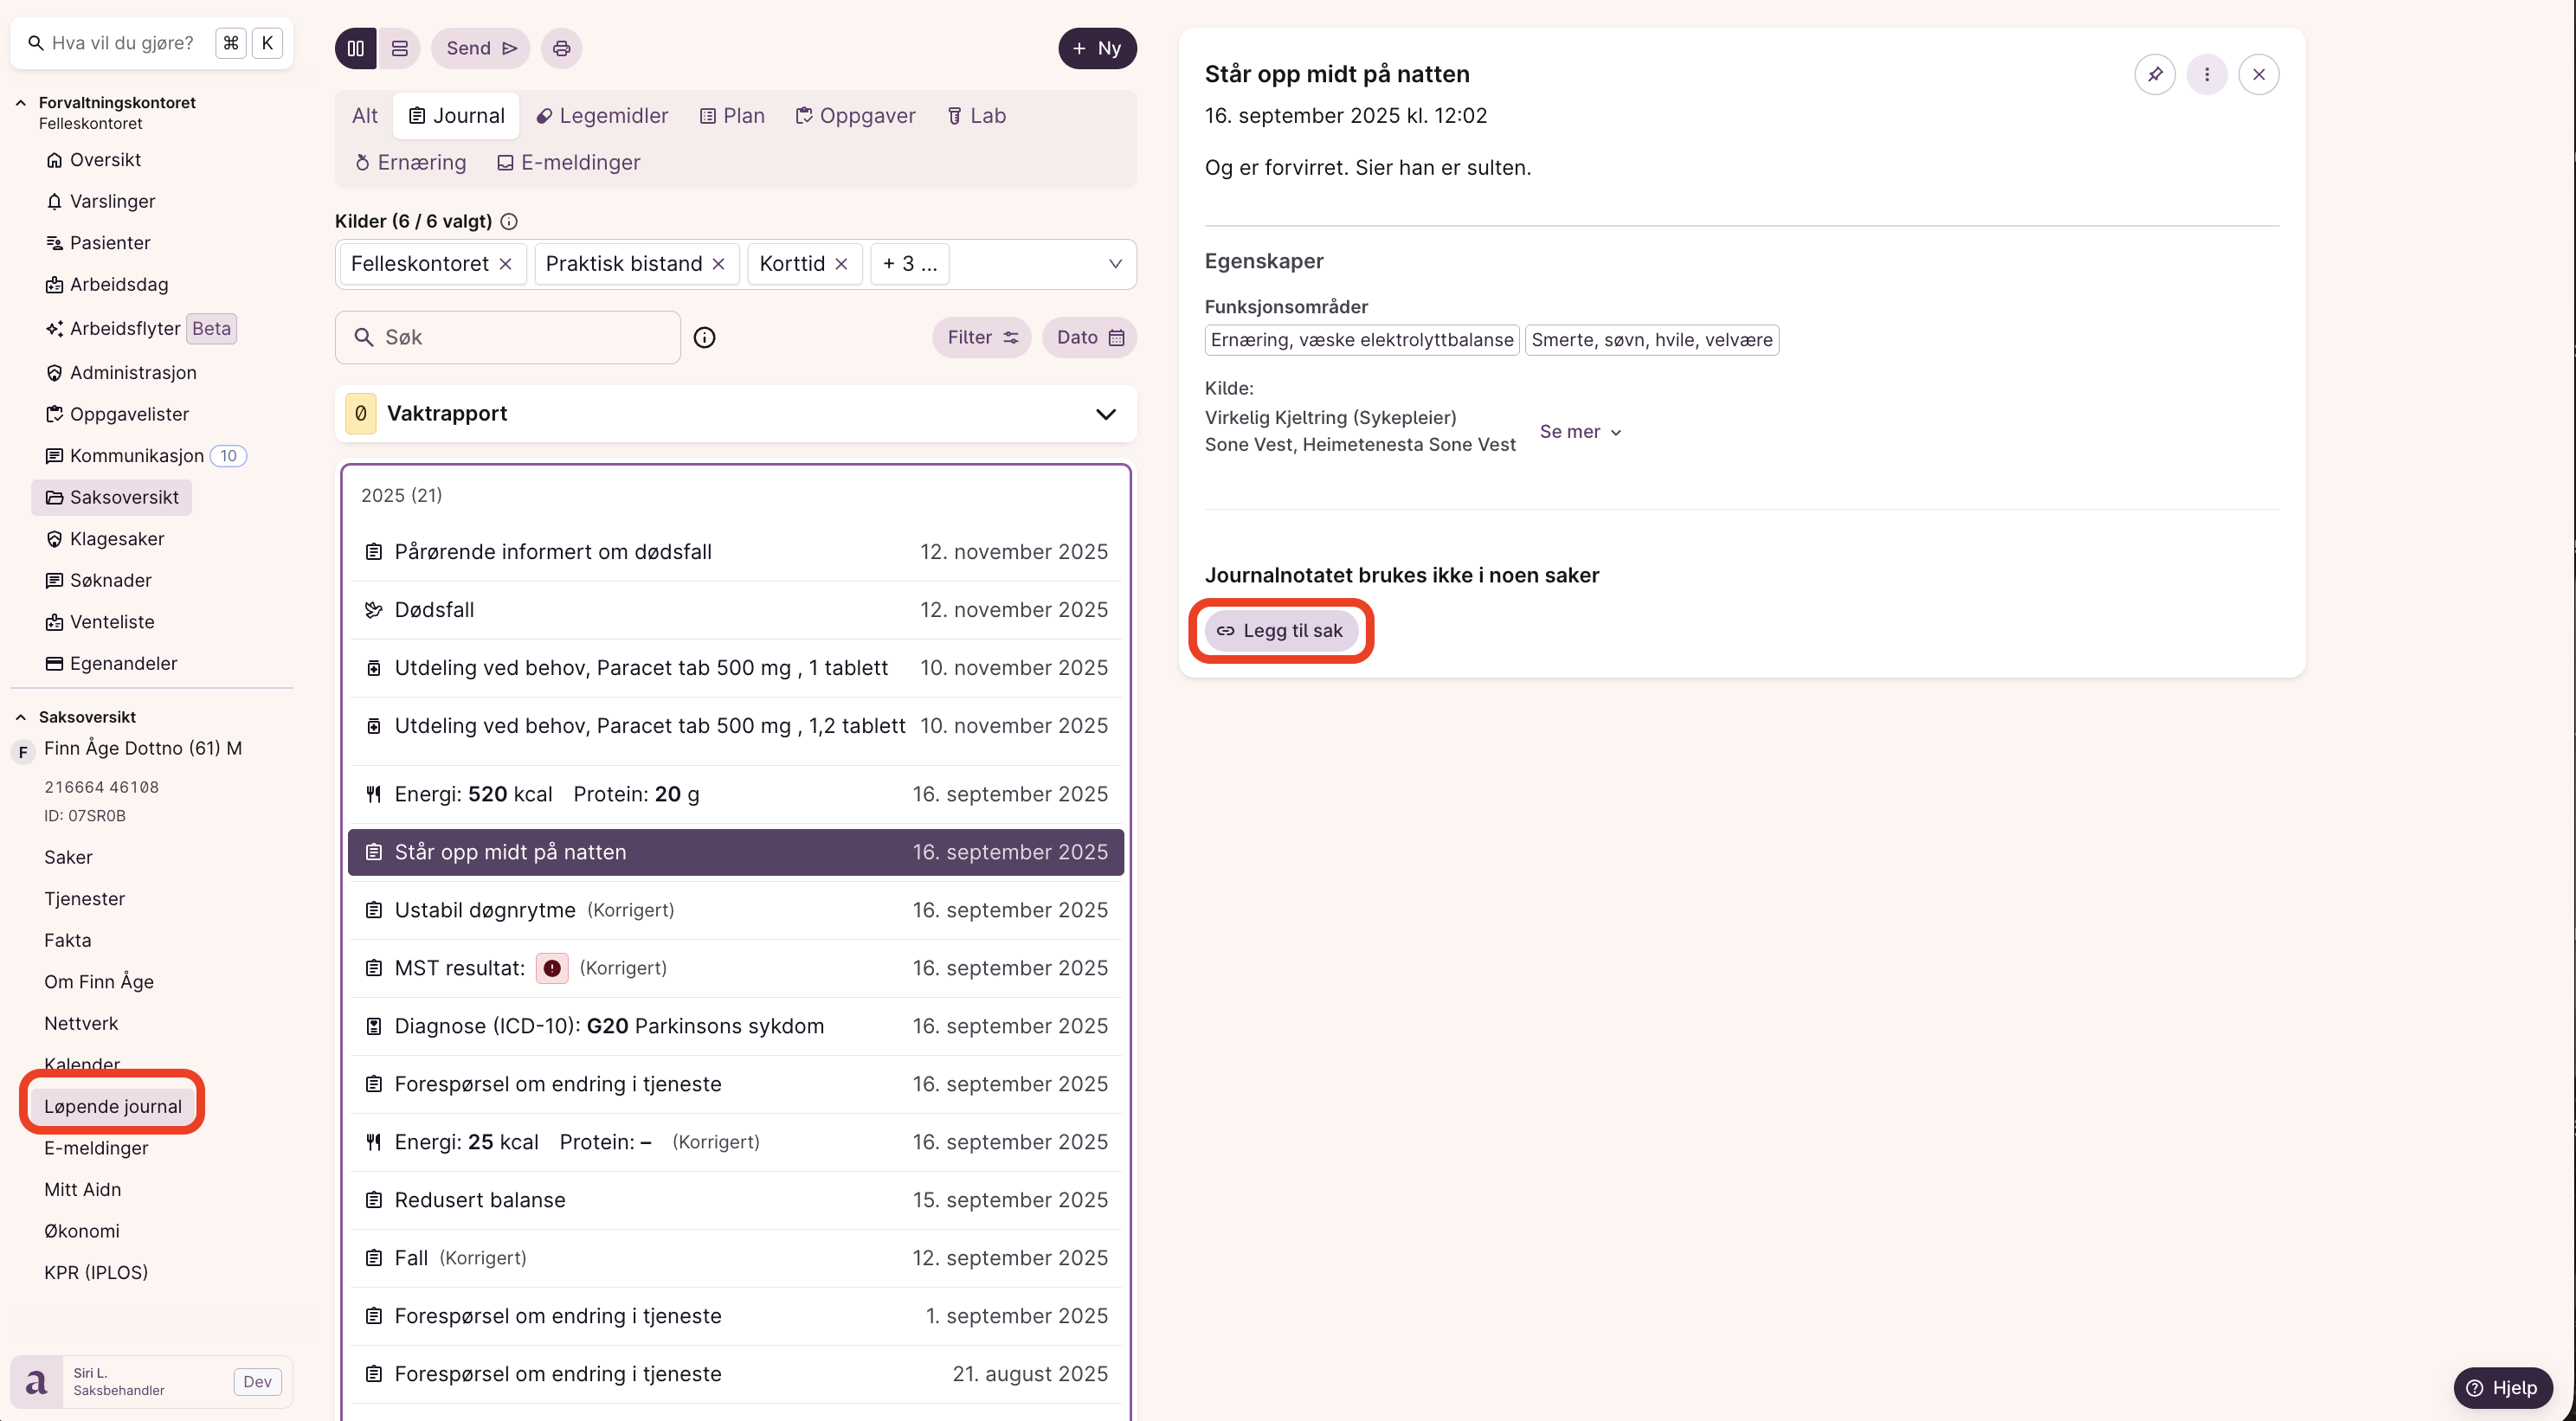Switch to stacked list view toggle

pos(399,48)
